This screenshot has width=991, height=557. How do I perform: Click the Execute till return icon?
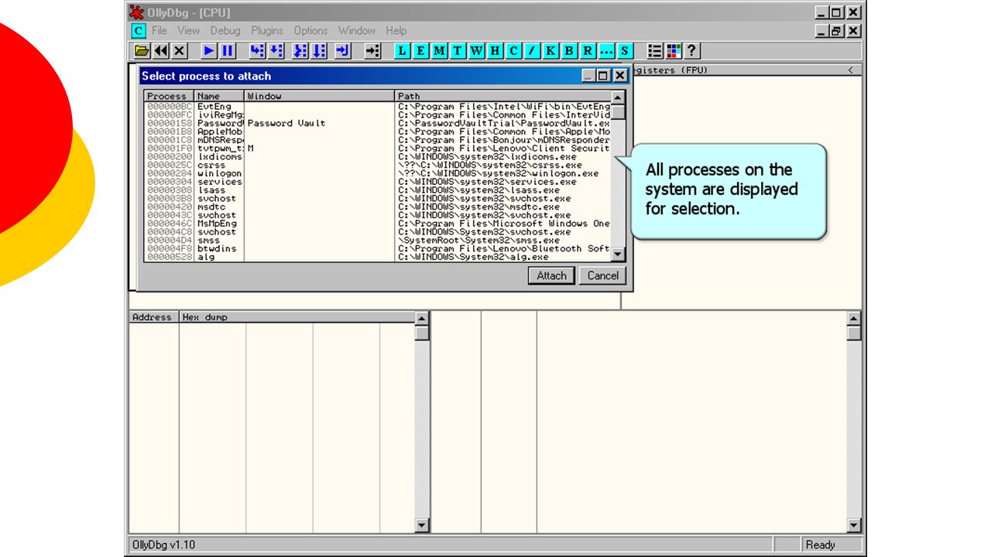tap(343, 51)
